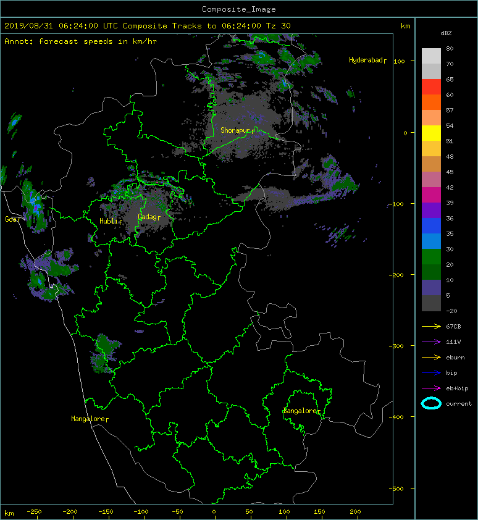478x520 pixels.
Task: Select the light orange 54–57 dBZ swatch
Action: 431,117
